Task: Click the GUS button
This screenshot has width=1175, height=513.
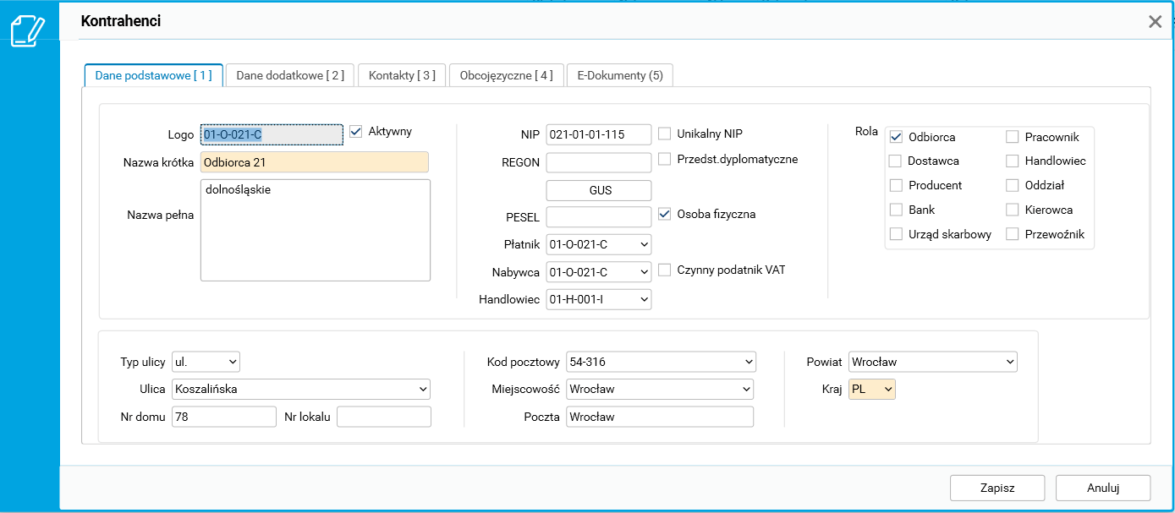Action: click(x=599, y=190)
